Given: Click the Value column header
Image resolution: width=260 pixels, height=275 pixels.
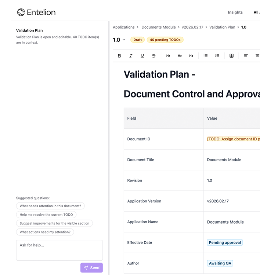Looking at the screenshot, I should (232, 118).
